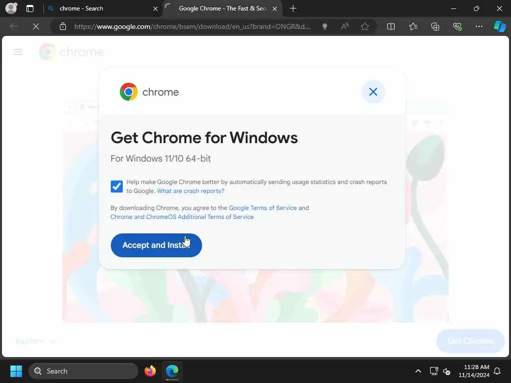Open the tab actions menu icon
The height and width of the screenshot is (383, 511).
click(x=30, y=8)
